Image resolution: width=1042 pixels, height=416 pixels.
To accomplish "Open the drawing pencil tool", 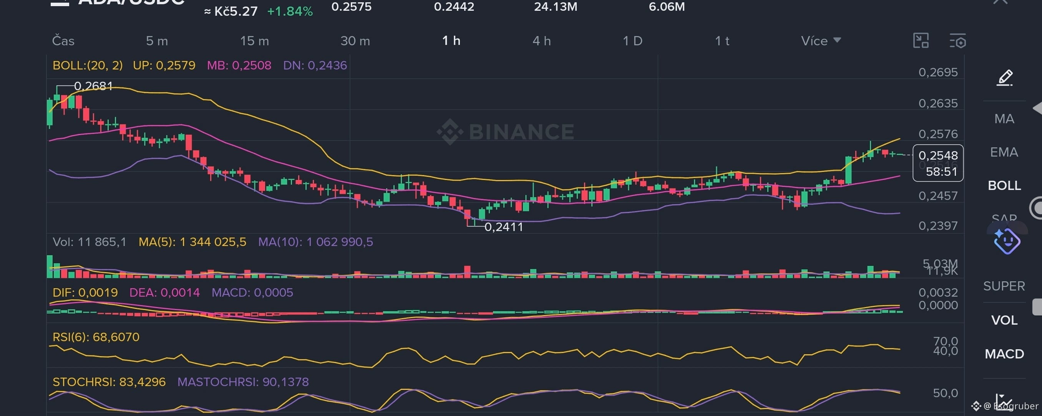I will click(x=1004, y=78).
